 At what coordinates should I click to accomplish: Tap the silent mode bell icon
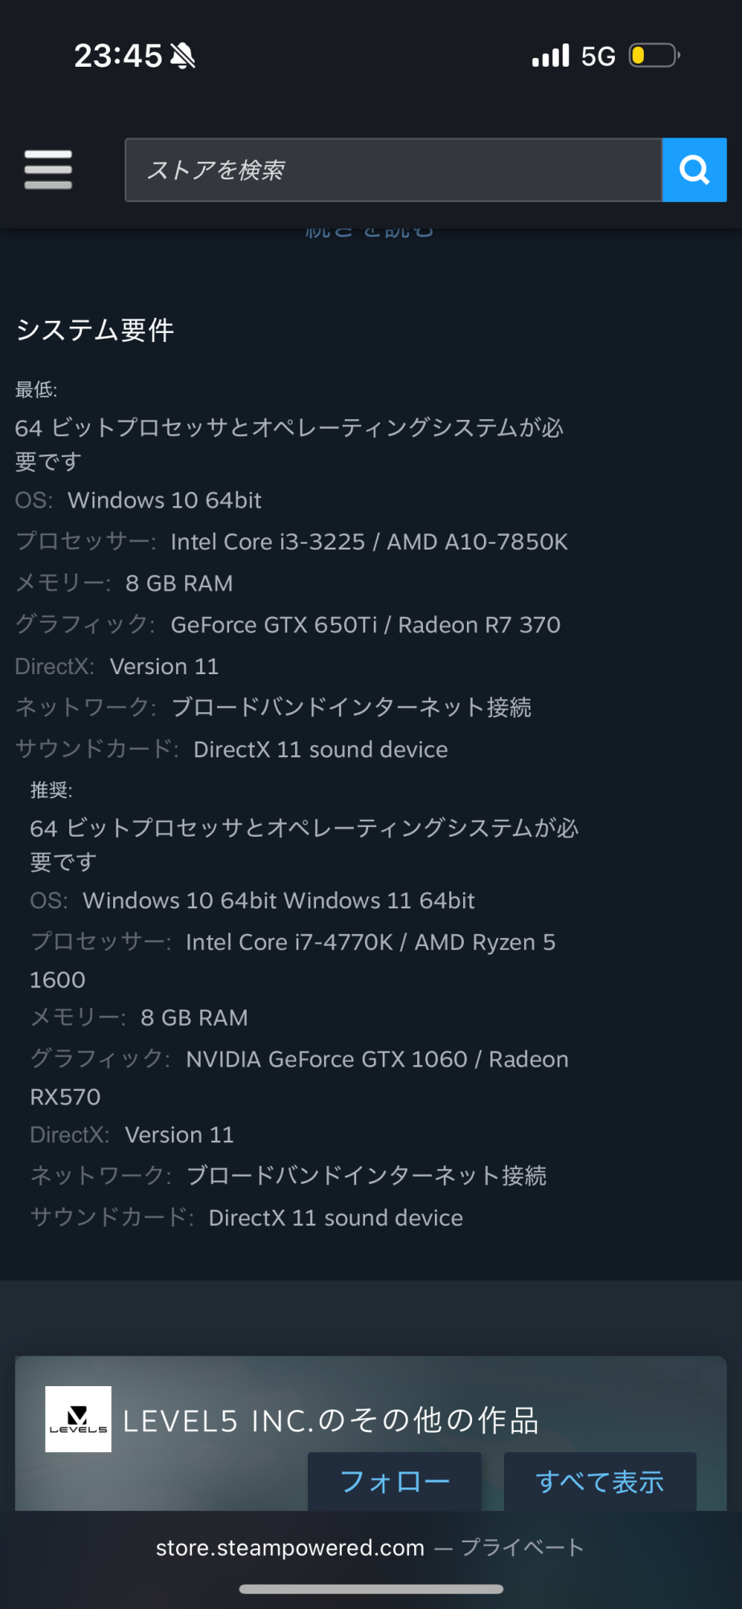pos(182,56)
